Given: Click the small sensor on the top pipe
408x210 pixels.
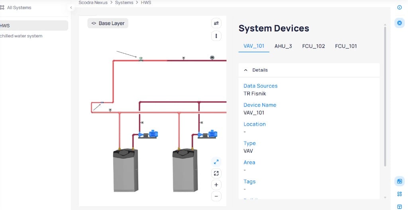Looking at the screenshot, I should (x=183, y=58).
